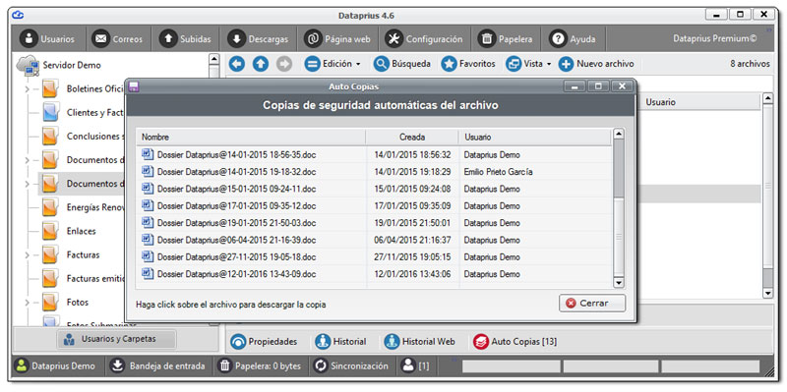Open the Usuarios toolbar section
Image resolution: width=787 pixels, height=392 pixels.
point(49,39)
